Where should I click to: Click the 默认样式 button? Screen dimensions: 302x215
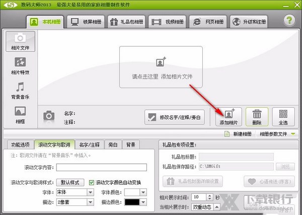70,182
